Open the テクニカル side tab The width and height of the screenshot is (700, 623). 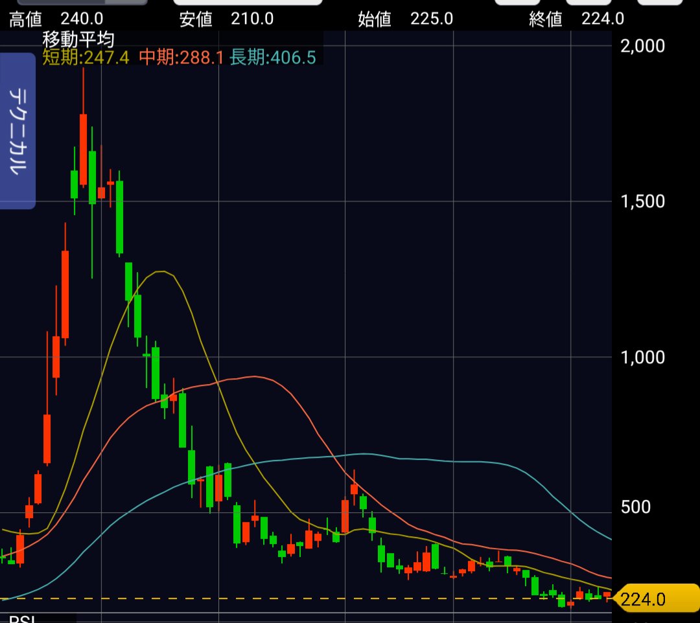[17, 131]
